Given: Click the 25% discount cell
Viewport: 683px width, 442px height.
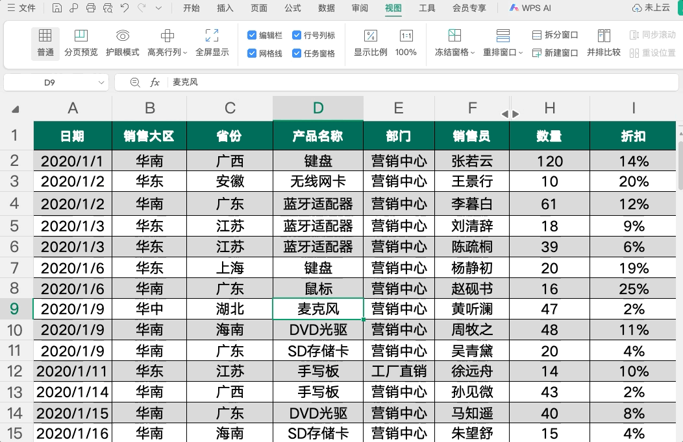Looking at the screenshot, I should [634, 288].
